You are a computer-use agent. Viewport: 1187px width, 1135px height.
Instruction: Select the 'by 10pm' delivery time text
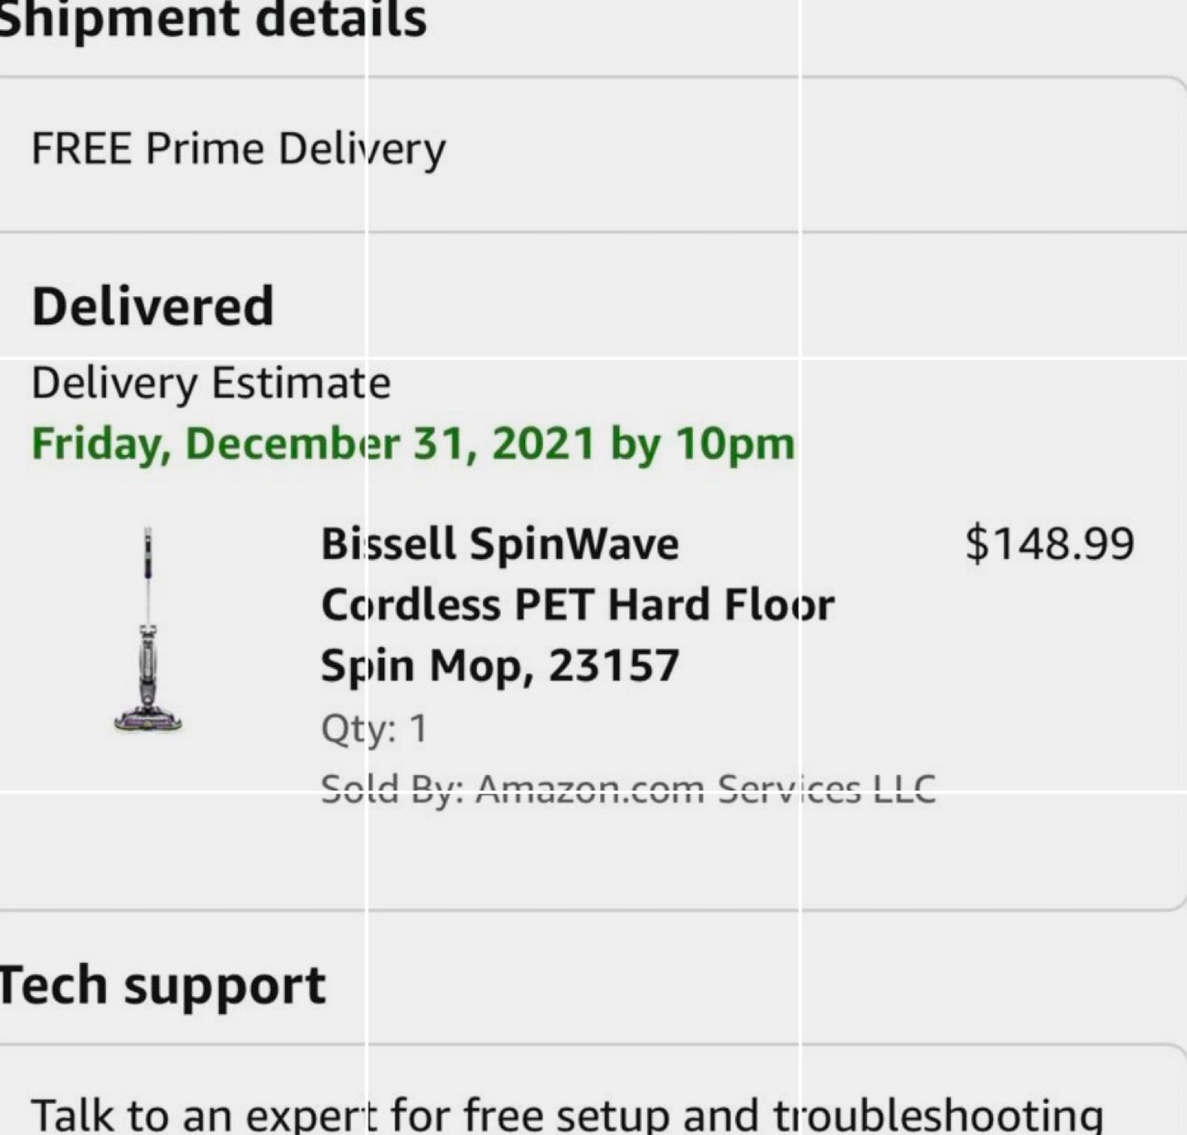tap(703, 445)
